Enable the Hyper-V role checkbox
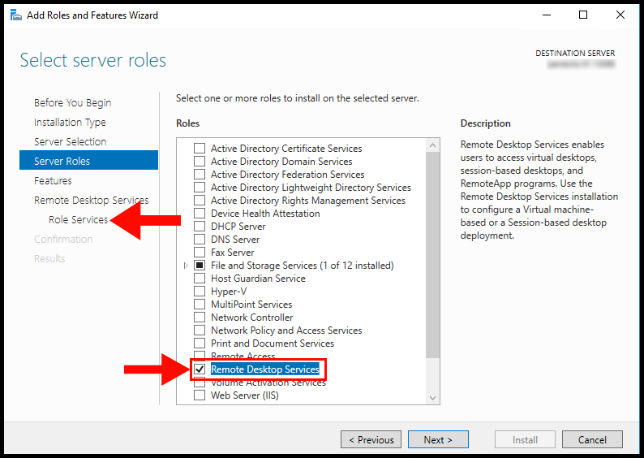Image resolution: width=644 pixels, height=458 pixels. 200,292
